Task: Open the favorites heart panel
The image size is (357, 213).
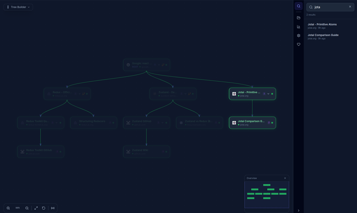Action: [299, 45]
